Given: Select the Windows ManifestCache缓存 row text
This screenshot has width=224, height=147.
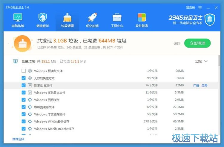Looking at the screenshot, I should click(x=54, y=129).
